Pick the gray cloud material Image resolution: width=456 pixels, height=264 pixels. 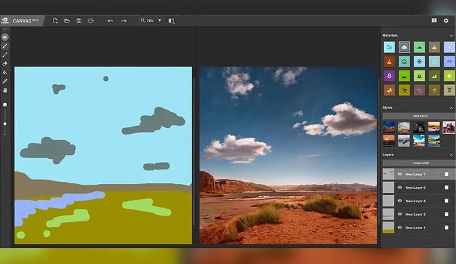point(404,47)
